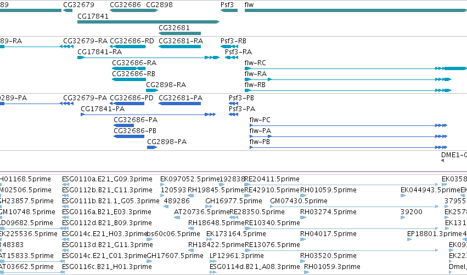Click EST EK097052.5prime

190,179
